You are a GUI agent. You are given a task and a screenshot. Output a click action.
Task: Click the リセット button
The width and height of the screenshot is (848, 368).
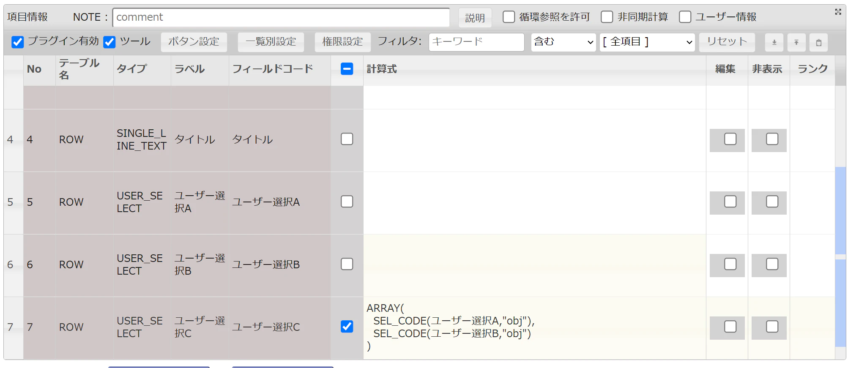click(727, 42)
